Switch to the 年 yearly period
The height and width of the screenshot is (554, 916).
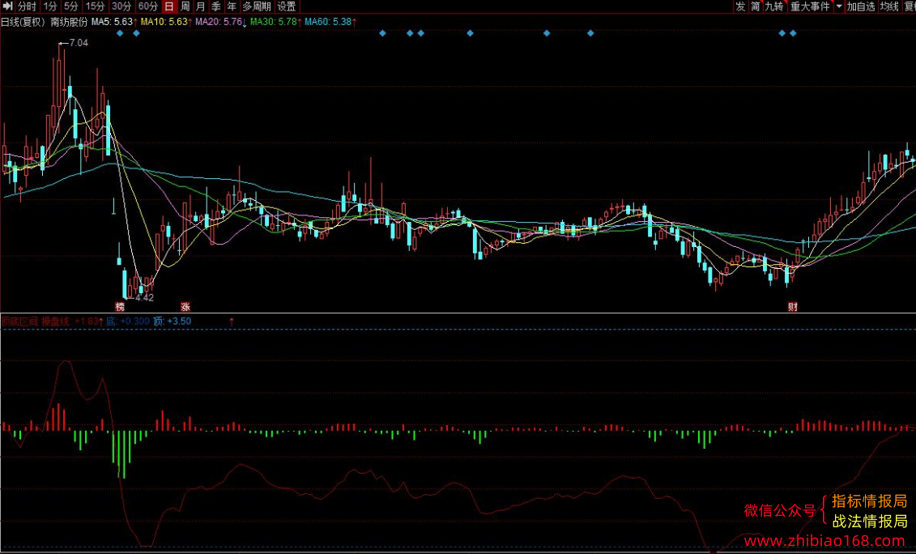point(232,6)
